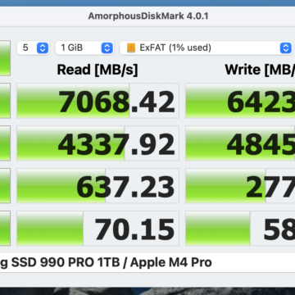Open the test size dropdown showing 1 GiB
Screen dimensions: 295x295
tap(84, 48)
